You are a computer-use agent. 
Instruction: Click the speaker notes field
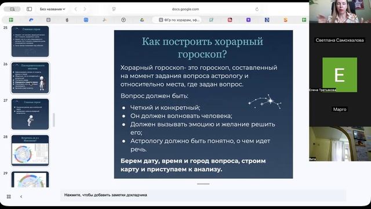click(203, 195)
